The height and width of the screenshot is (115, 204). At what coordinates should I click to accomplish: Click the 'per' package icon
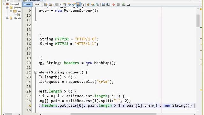pos(15,11)
